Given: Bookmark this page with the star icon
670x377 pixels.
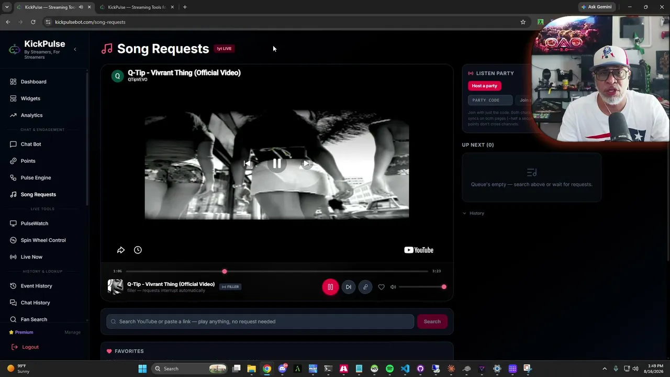Looking at the screenshot, I should tap(523, 22).
